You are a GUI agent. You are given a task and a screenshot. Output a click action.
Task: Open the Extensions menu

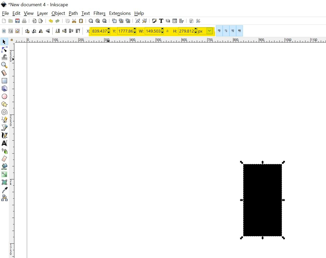pos(120,13)
